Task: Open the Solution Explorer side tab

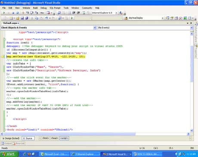Action: coord(196,33)
